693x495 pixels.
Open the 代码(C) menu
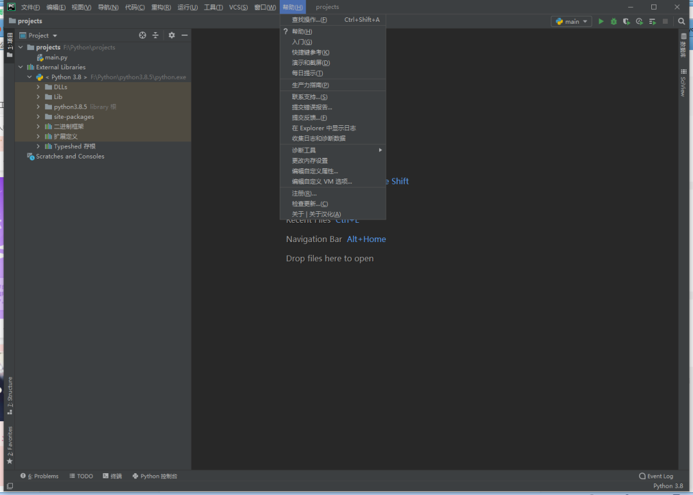[x=135, y=7]
